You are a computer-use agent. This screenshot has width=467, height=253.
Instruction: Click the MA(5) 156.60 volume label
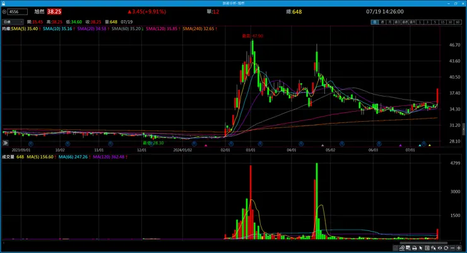coord(42,157)
